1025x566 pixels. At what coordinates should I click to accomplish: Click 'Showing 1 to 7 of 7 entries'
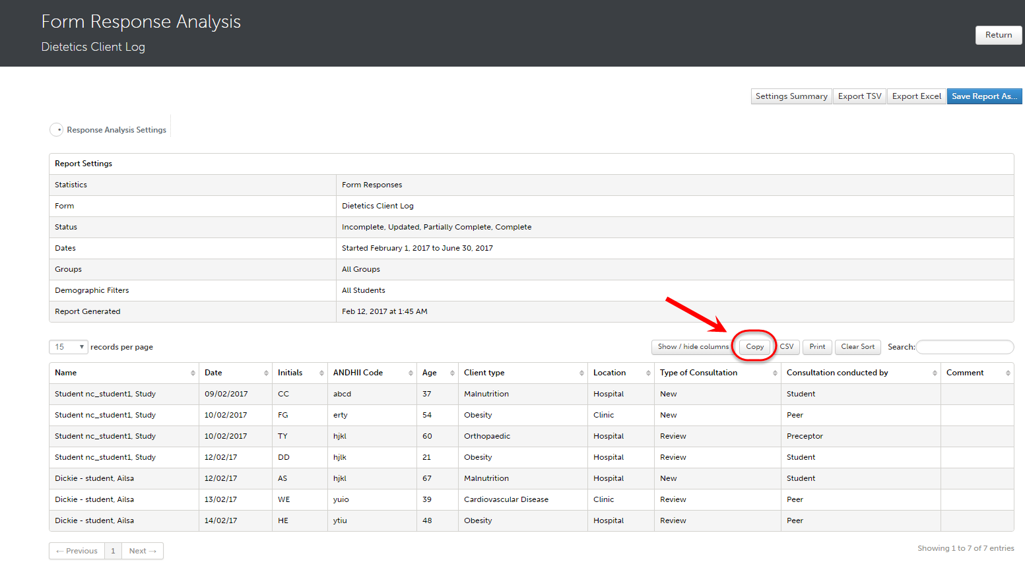966,548
